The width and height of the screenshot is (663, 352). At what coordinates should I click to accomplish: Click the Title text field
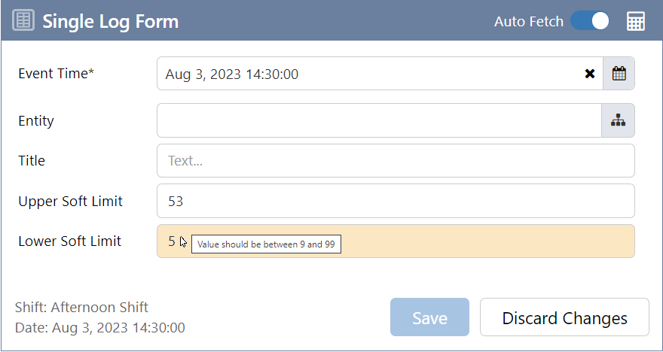(396, 161)
